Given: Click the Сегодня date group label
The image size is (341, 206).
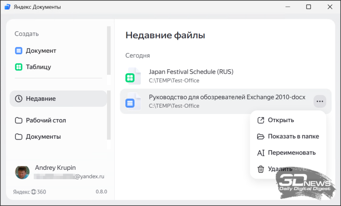Looking at the screenshot, I should tap(137, 56).
